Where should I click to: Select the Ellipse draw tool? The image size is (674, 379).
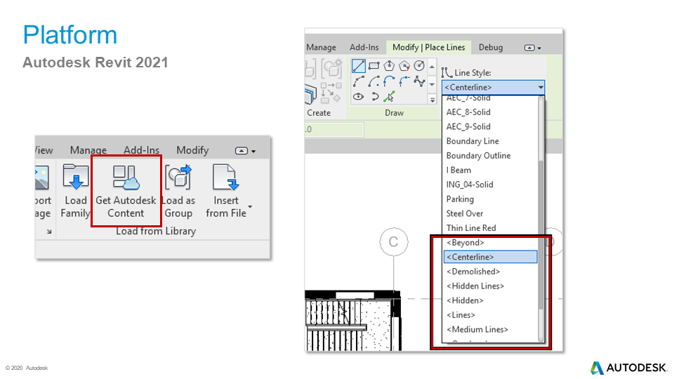click(359, 97)
